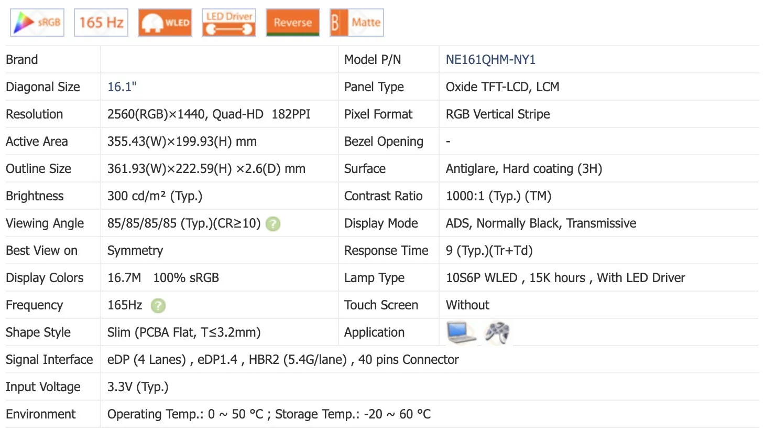Click the "Outline Size" row label
Image resolution: width=765 pixels, height=430 pixels.
tap(39, 169)
